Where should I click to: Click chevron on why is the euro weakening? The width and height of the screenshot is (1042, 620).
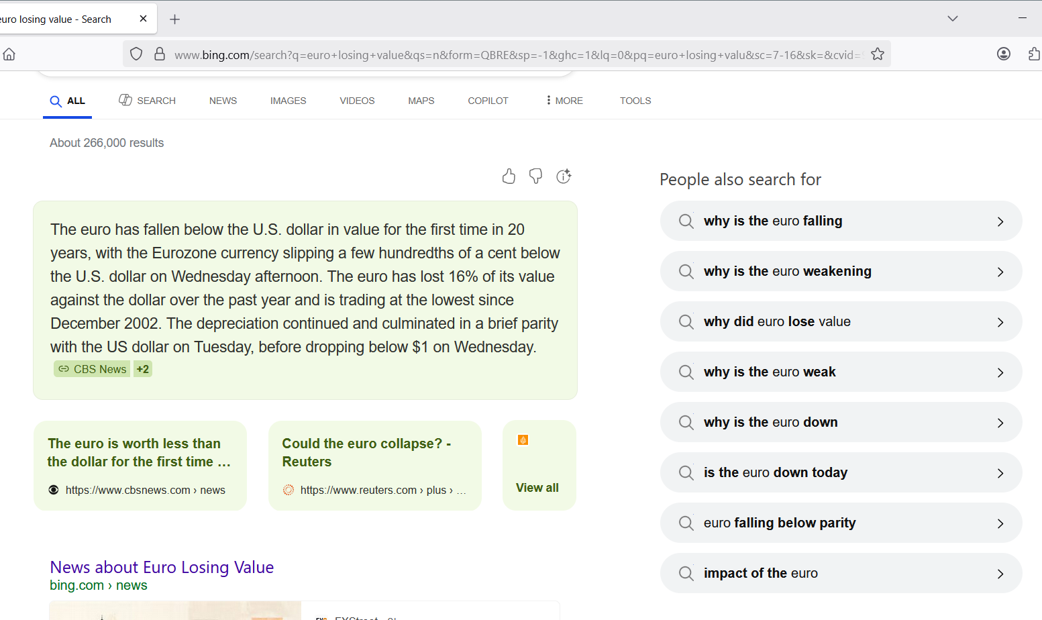(x=1000, y=272)
